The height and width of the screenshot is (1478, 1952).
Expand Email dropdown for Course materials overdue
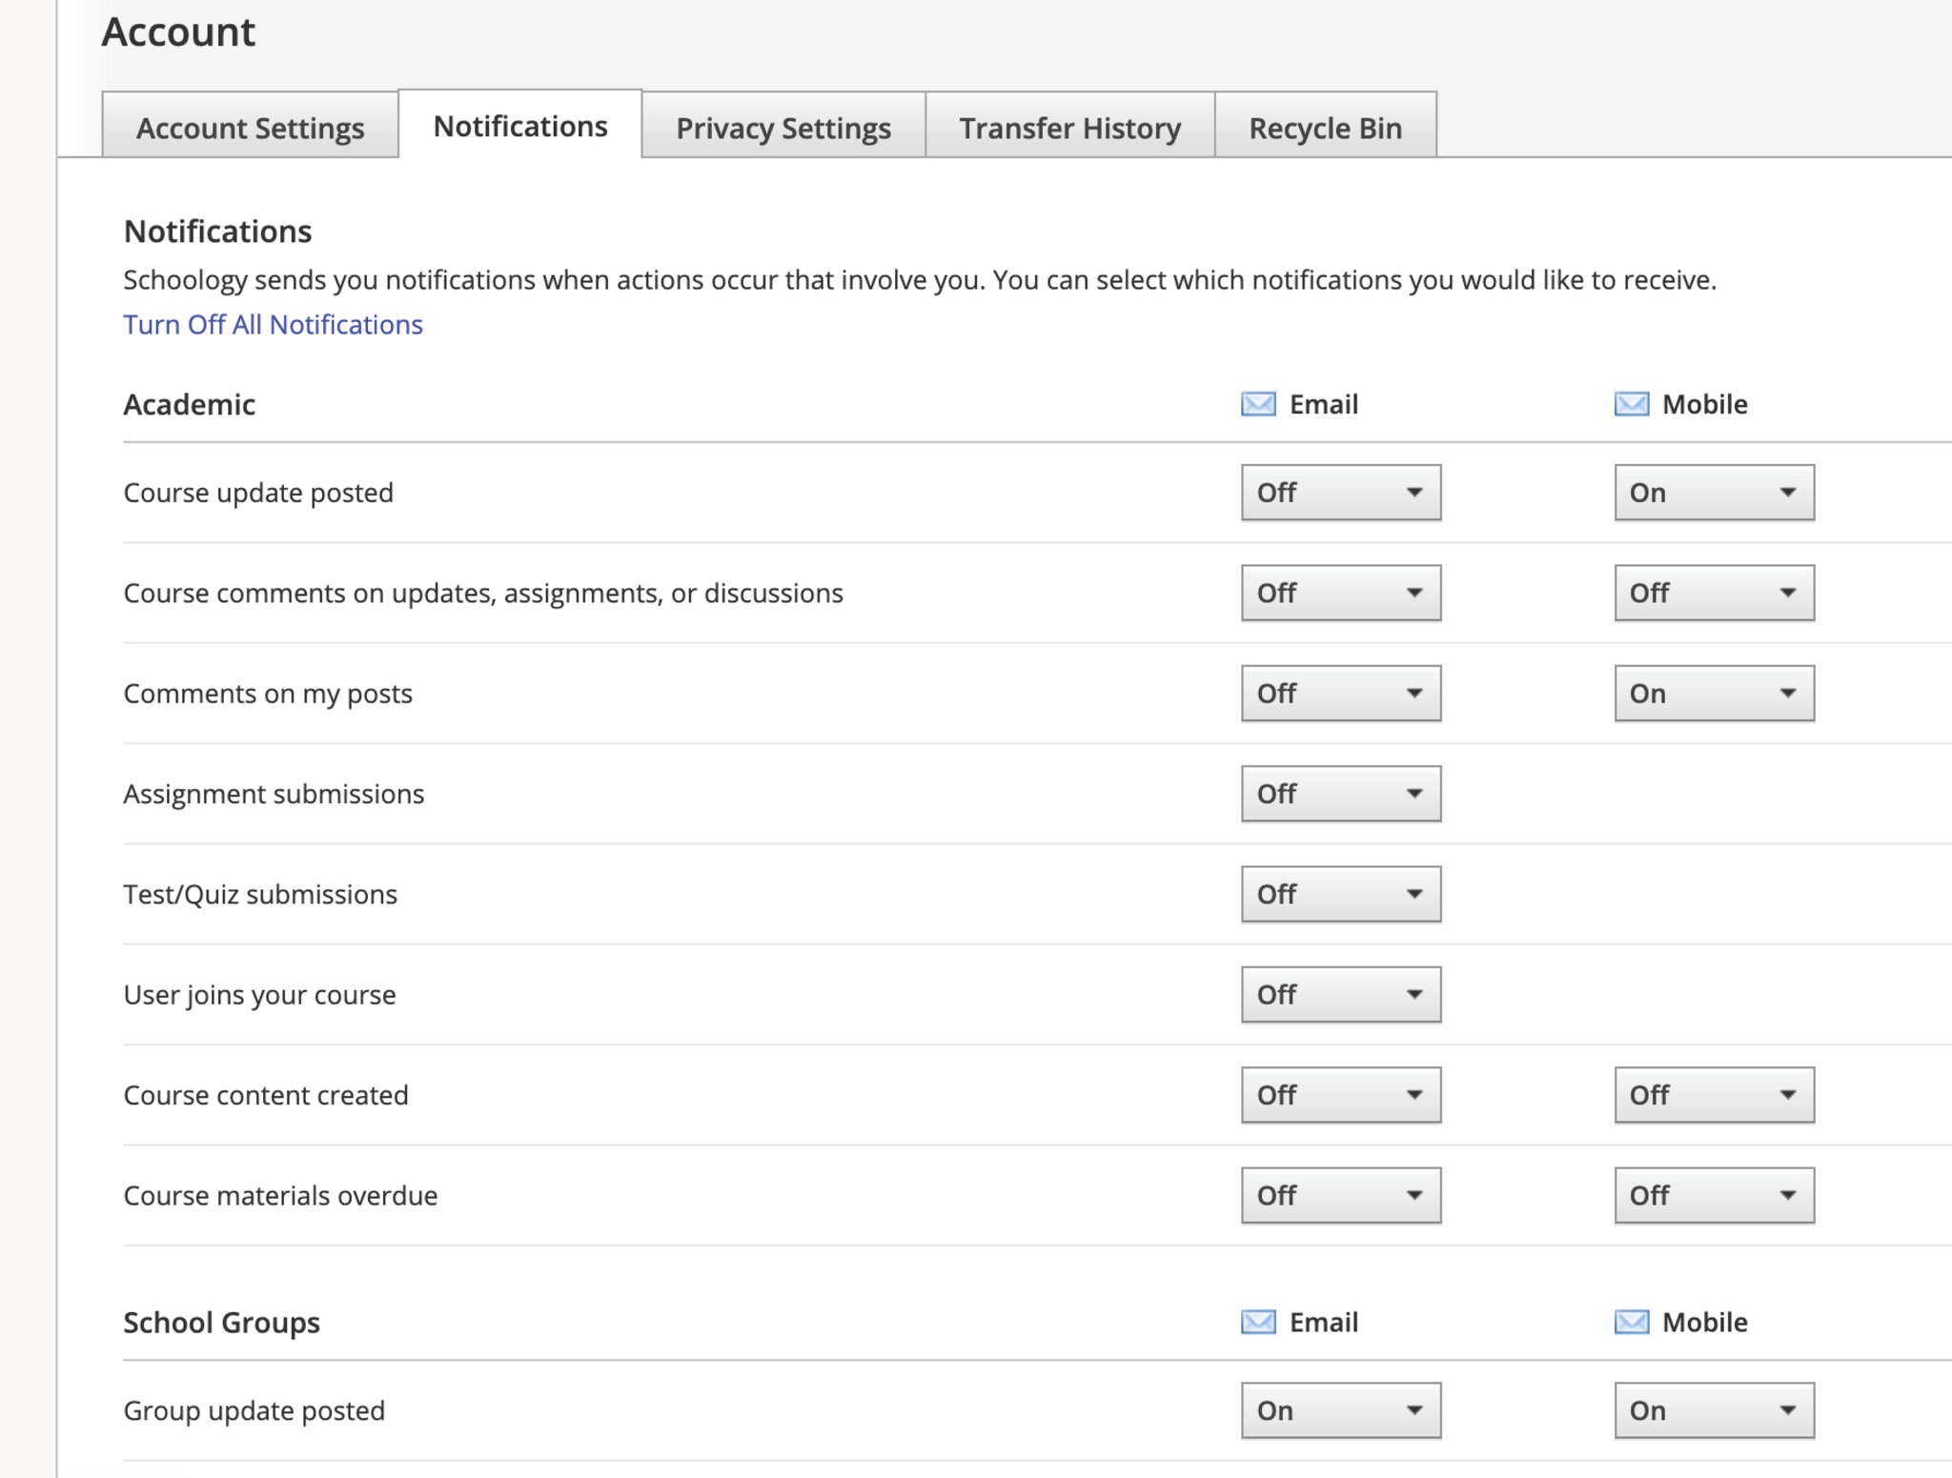click(x=1340, y=1195)
